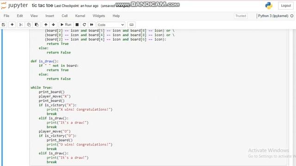
Task: Click if is_victory("X"): line
Action: 57,105
